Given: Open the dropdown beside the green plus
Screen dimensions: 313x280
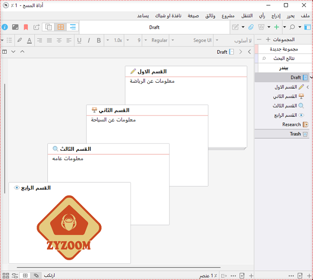Looking at the screenshot, I should [284, 27].
